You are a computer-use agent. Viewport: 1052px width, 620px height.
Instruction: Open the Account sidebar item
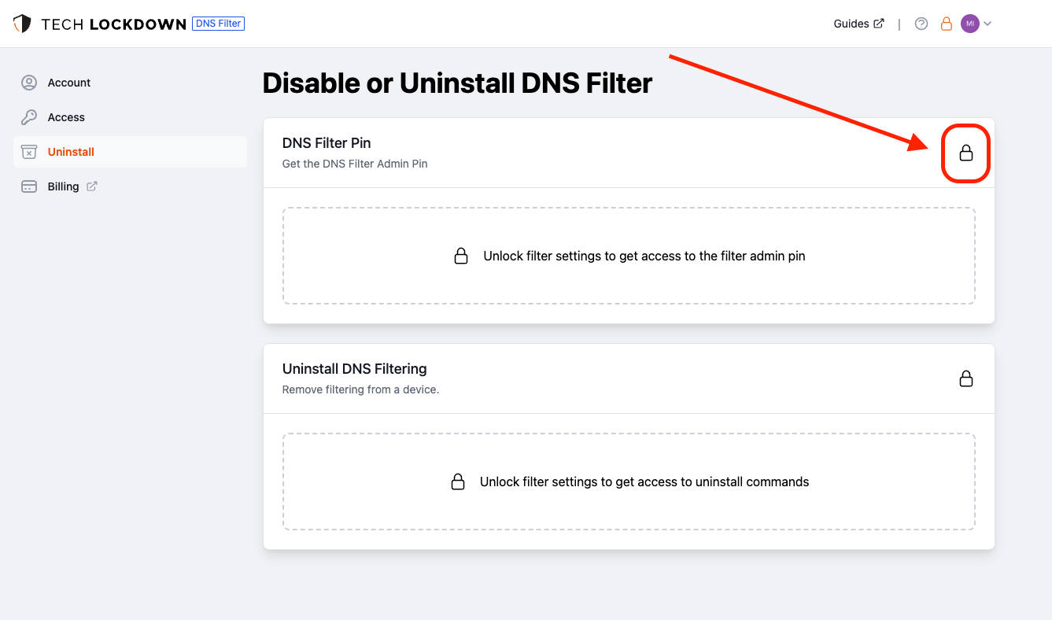(69, 83)
